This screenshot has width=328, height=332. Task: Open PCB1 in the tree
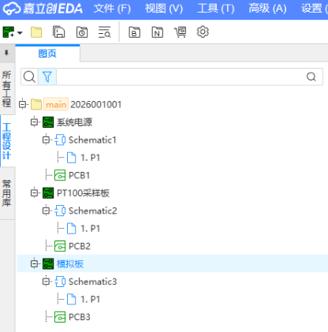79,175
